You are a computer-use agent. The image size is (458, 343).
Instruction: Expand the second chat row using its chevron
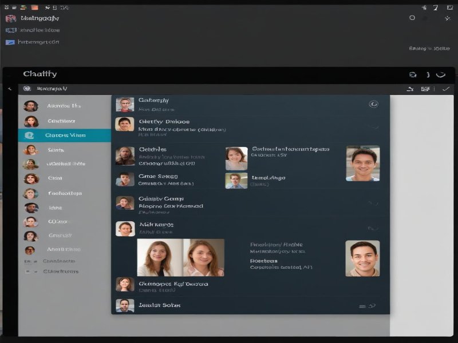373,126
